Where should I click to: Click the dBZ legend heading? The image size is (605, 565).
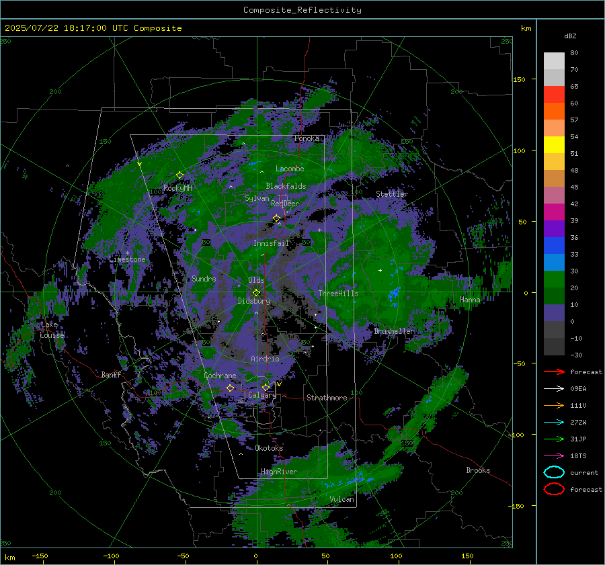tap(570, 36)
